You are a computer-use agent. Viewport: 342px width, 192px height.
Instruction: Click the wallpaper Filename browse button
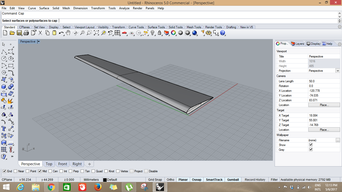338,140
